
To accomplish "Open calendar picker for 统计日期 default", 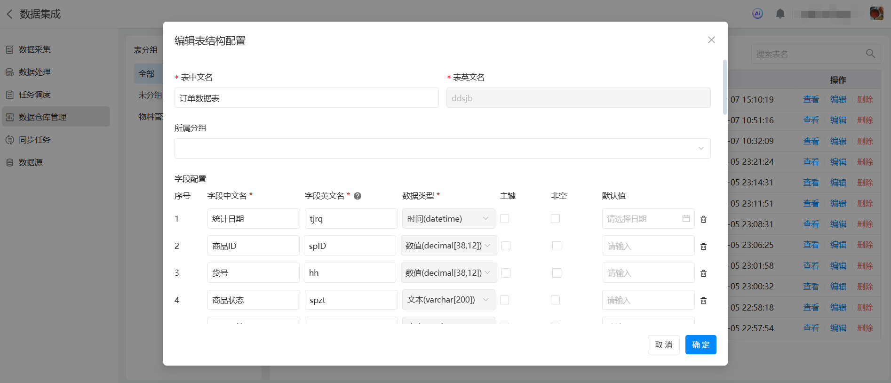I will click(686, 219).
